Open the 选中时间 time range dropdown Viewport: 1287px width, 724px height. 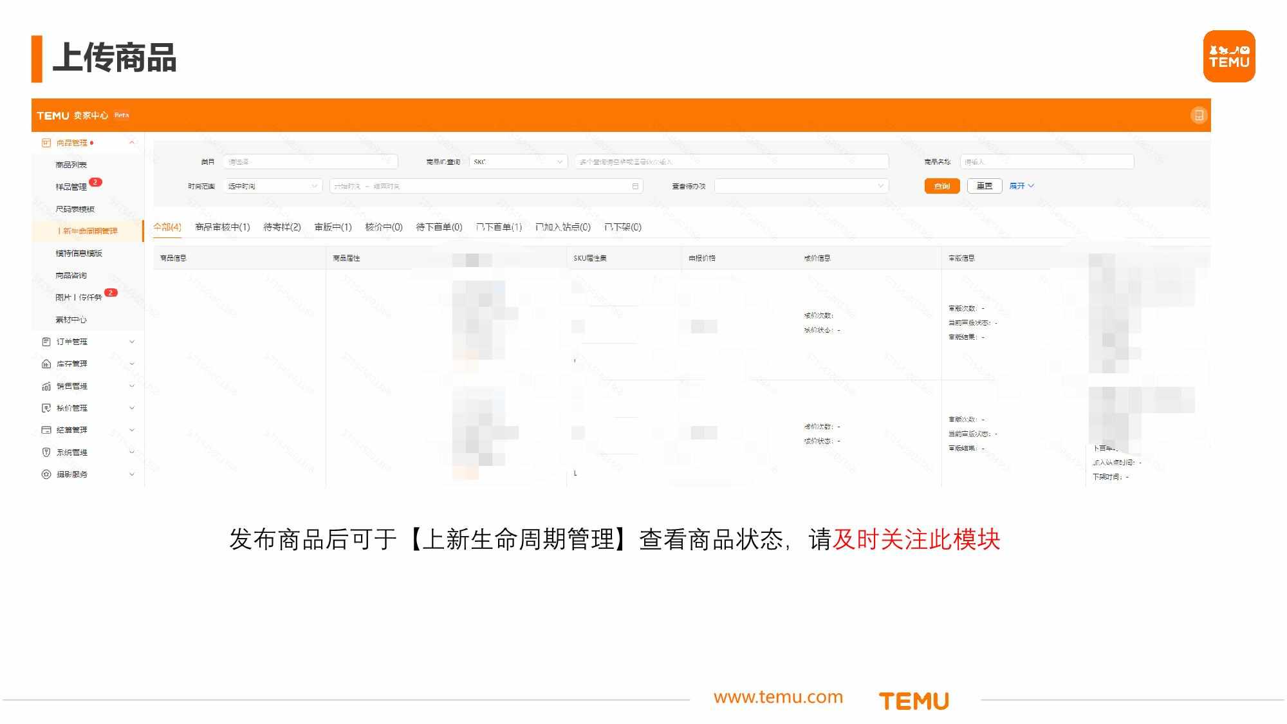(x=272, y=186)
